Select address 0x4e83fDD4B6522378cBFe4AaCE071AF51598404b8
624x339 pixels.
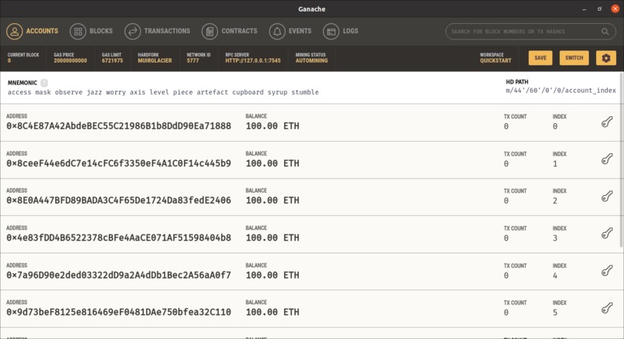(118, 238)
